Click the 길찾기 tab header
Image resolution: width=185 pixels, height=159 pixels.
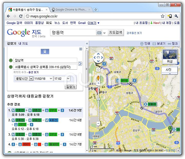pos(12,43)
